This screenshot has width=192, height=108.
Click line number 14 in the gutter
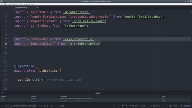(x=5, y=71)
